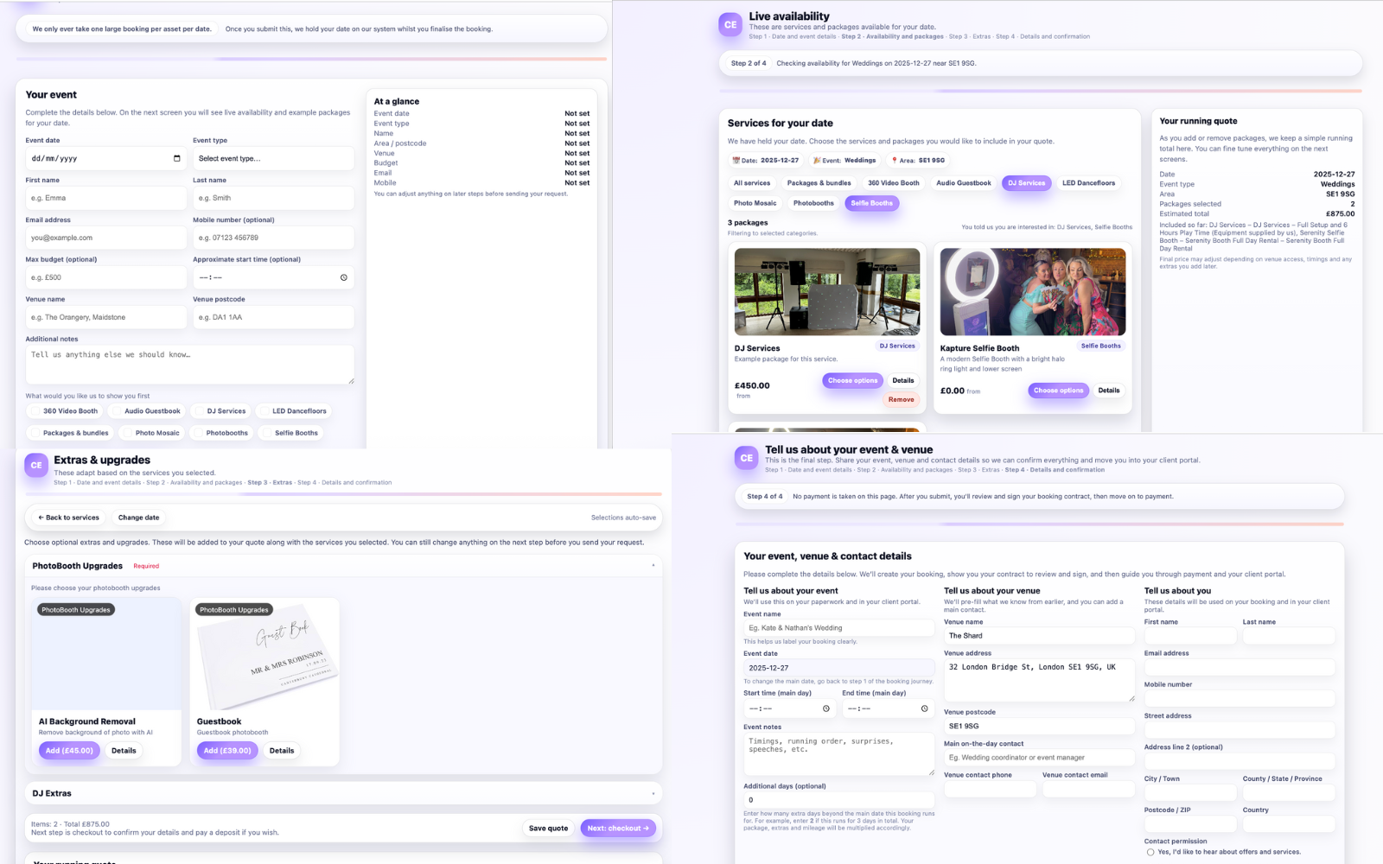Click the clock icon in Start time (main day)
Viewport: 1383px width, 864px height.
(x=825, y=708)
